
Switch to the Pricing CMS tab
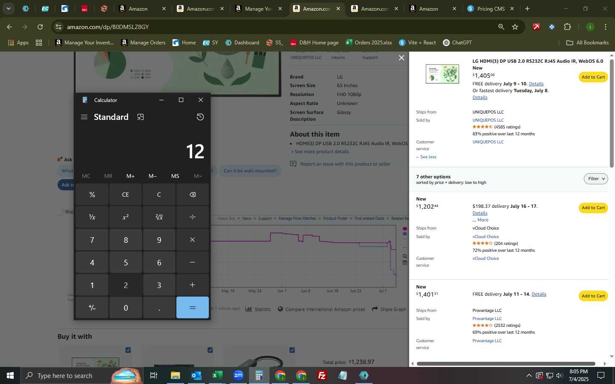click(491, 9)
